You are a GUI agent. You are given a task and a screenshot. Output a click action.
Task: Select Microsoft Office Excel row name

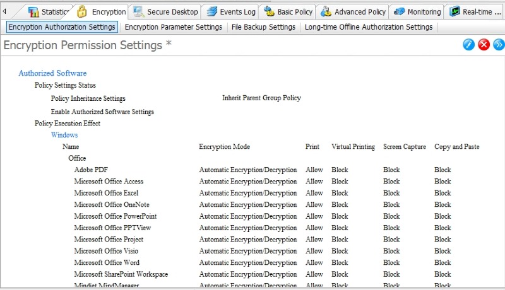click(106, 193)
